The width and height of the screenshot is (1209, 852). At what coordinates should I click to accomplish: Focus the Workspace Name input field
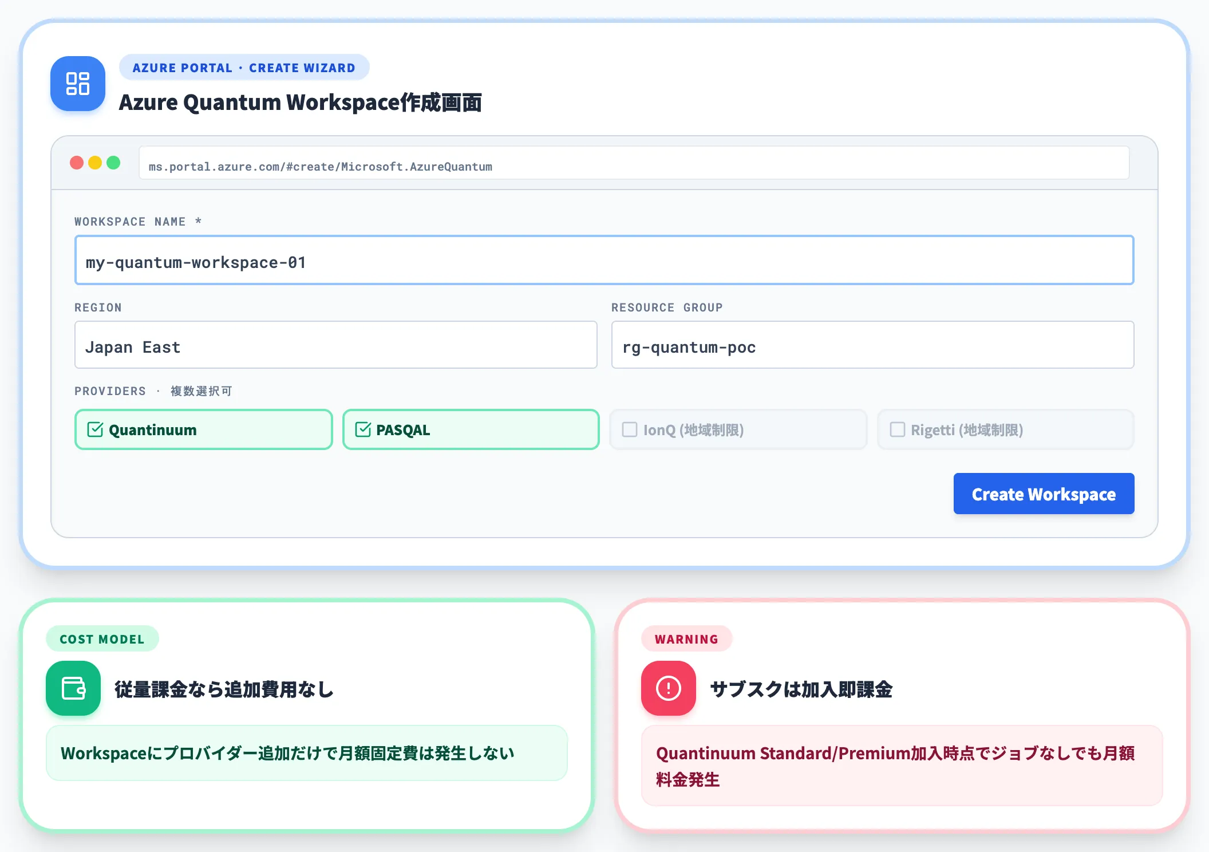[x=604, y=260]
